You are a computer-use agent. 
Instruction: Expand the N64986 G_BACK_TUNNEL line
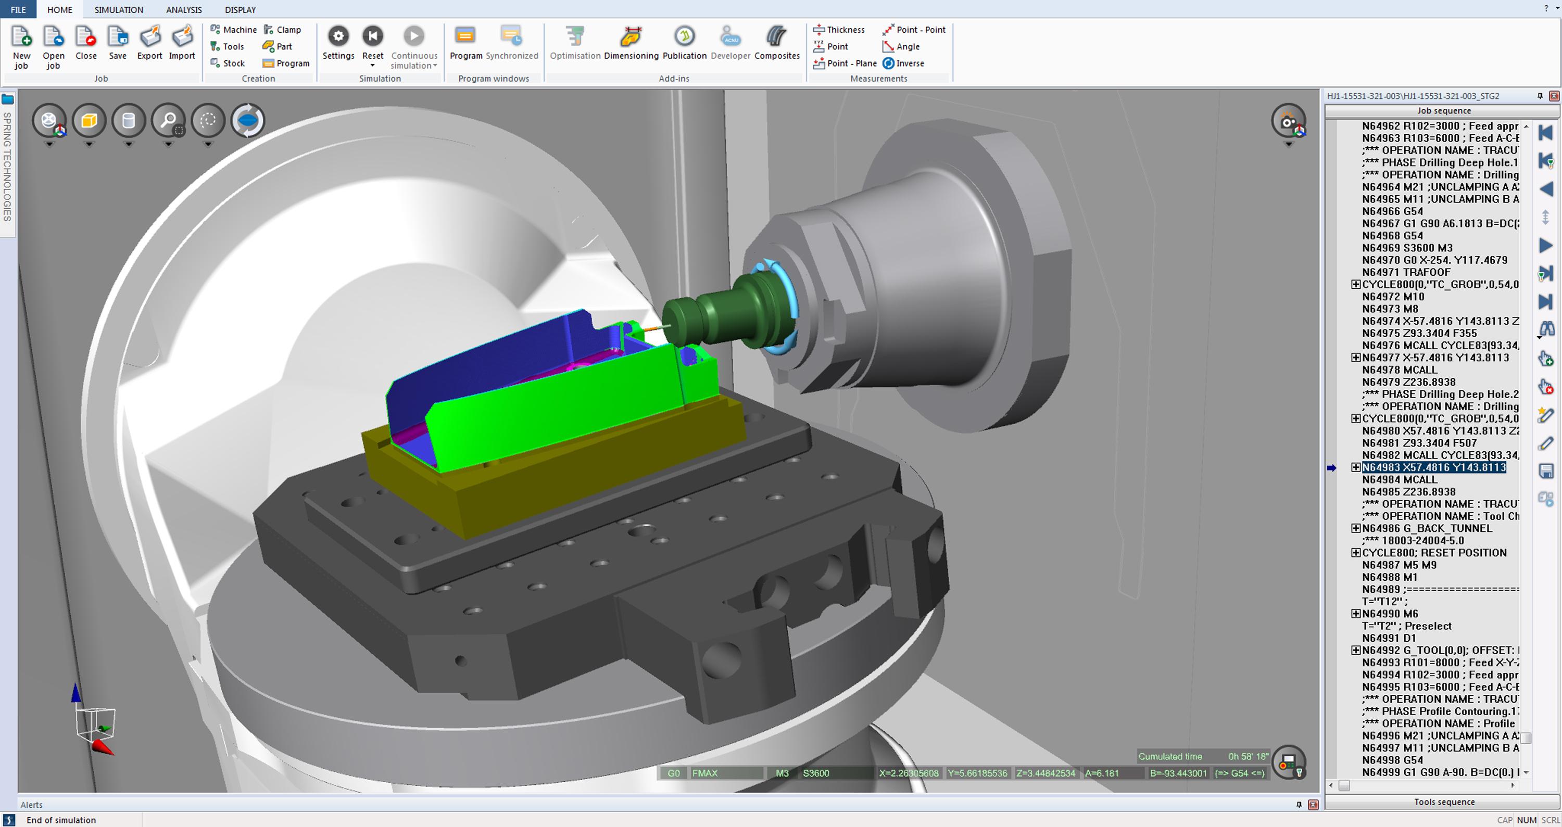(x=1356, y=528)
